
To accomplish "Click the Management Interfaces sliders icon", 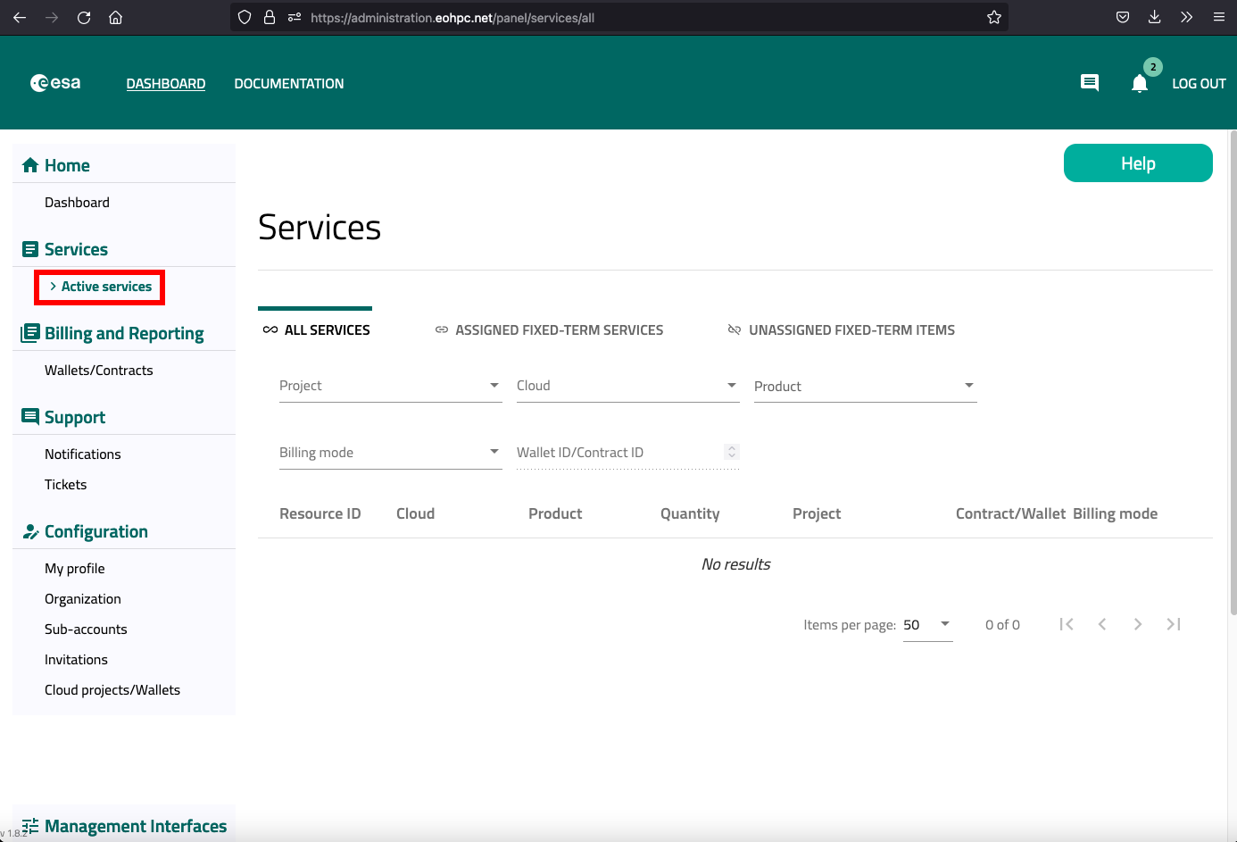I will [30, 826].
